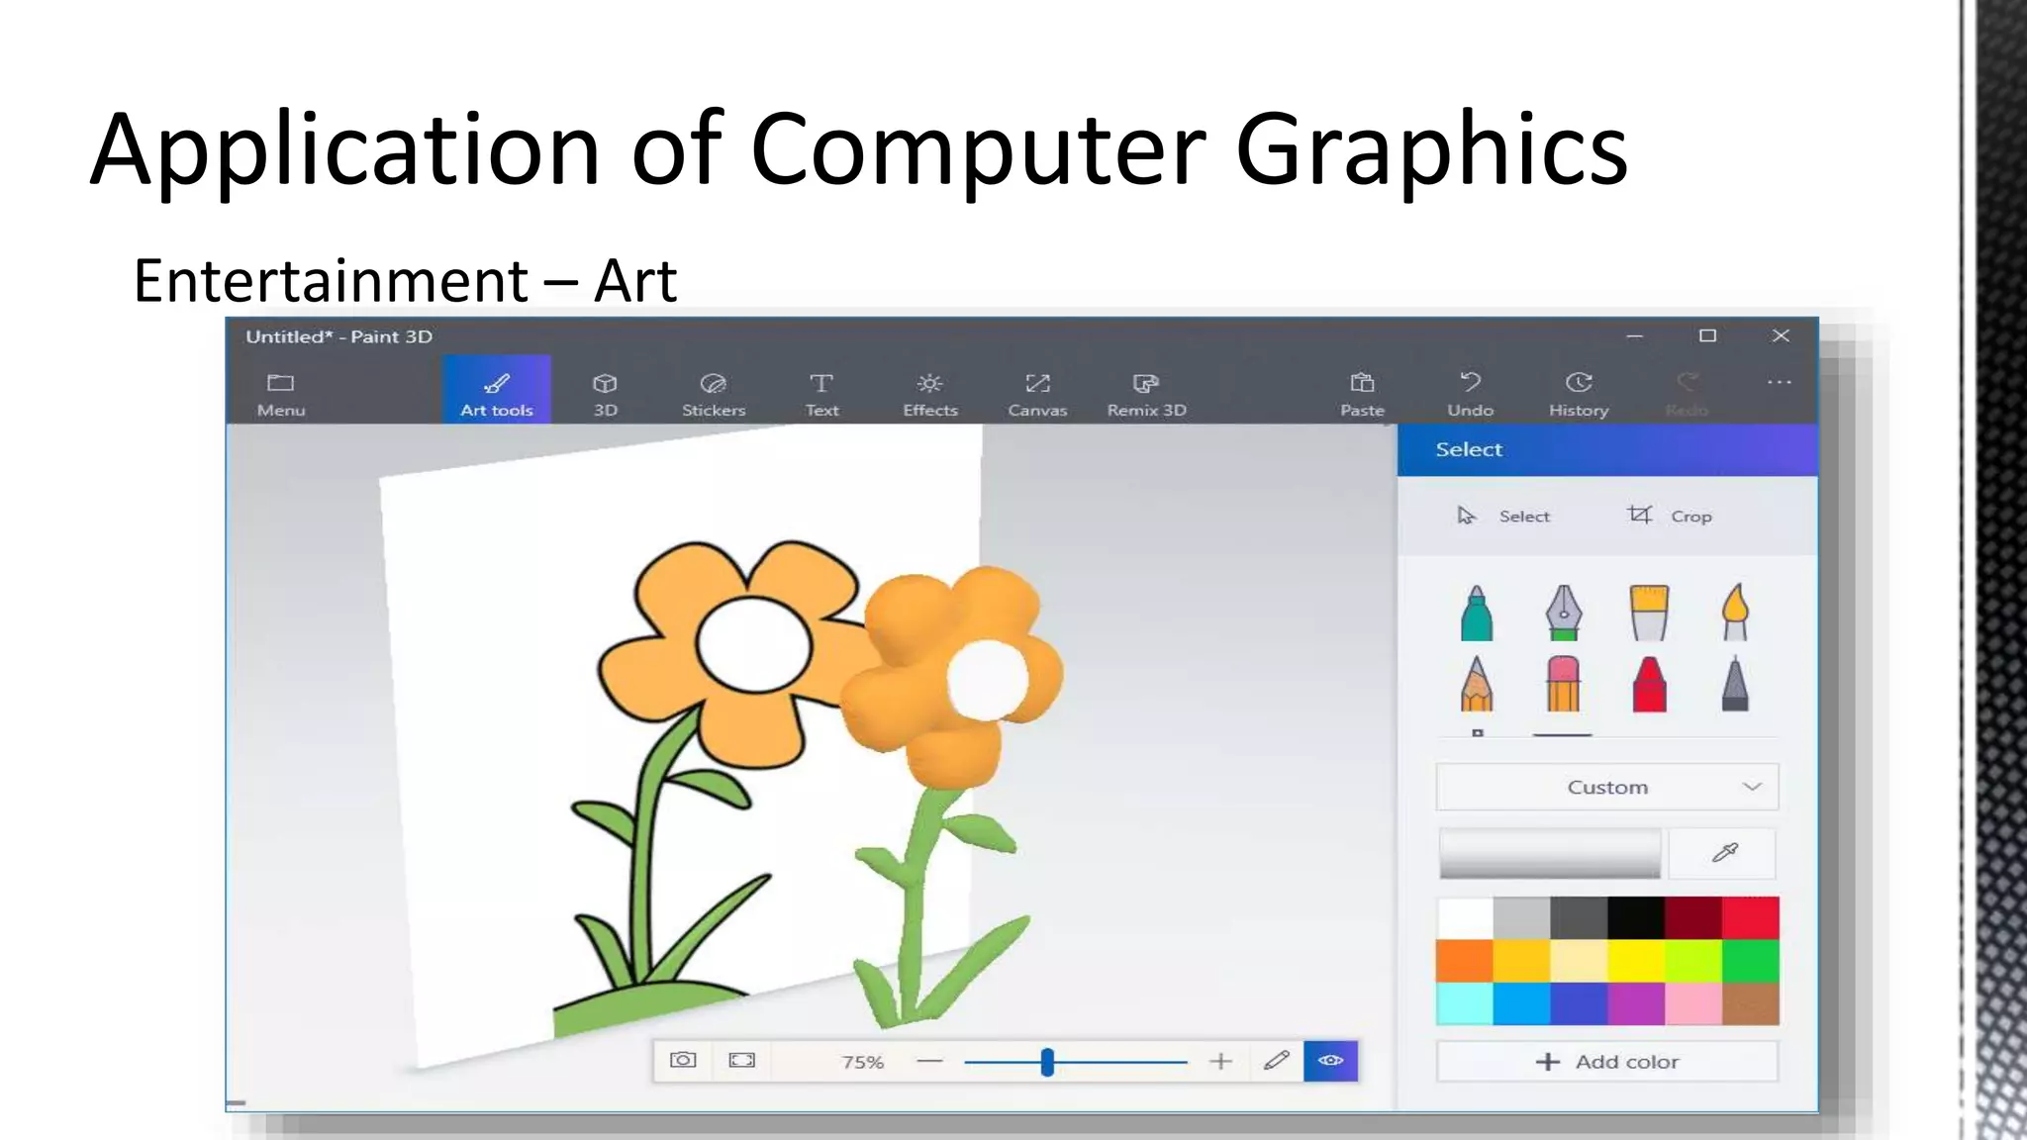Open the more options ellipsis menu
This screenshot has height=1140, width=2027.
(1779, 383)
